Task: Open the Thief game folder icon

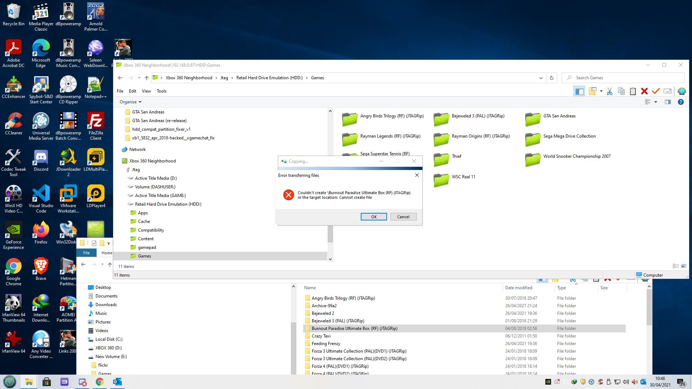Action: point(441,159)
